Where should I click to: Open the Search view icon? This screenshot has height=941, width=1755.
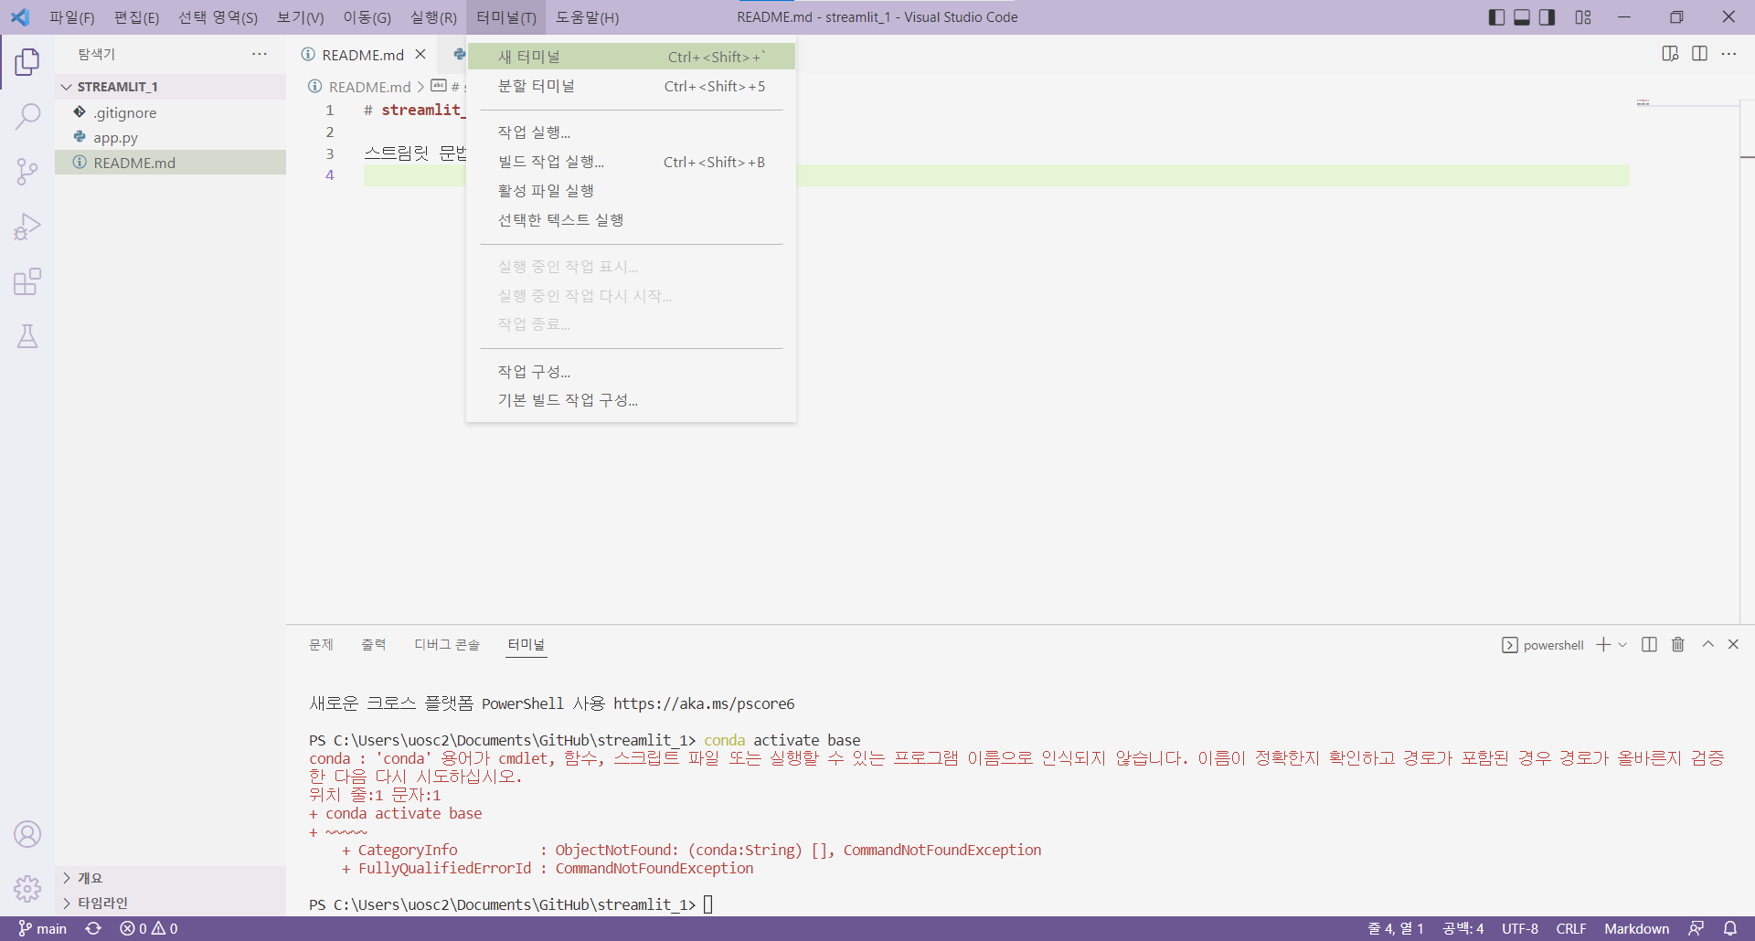(27, 117)
